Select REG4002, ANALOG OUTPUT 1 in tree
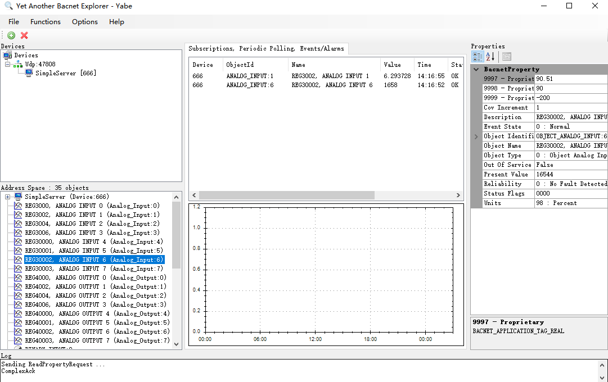 coord(96,286)
